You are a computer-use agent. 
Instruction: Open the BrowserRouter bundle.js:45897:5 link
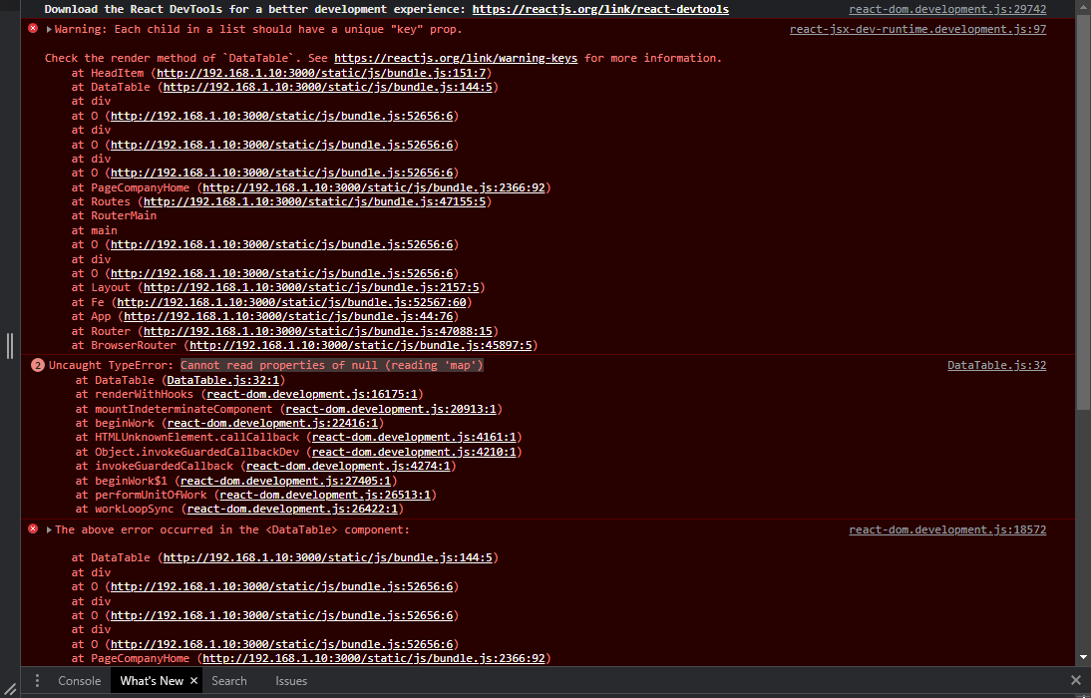pyautogui.click(x=360, y=345)
